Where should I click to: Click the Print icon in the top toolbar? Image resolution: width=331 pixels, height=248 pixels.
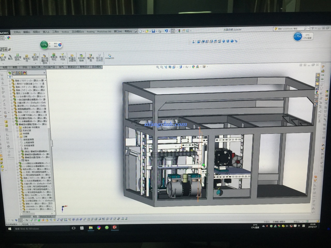click(160, 31)
